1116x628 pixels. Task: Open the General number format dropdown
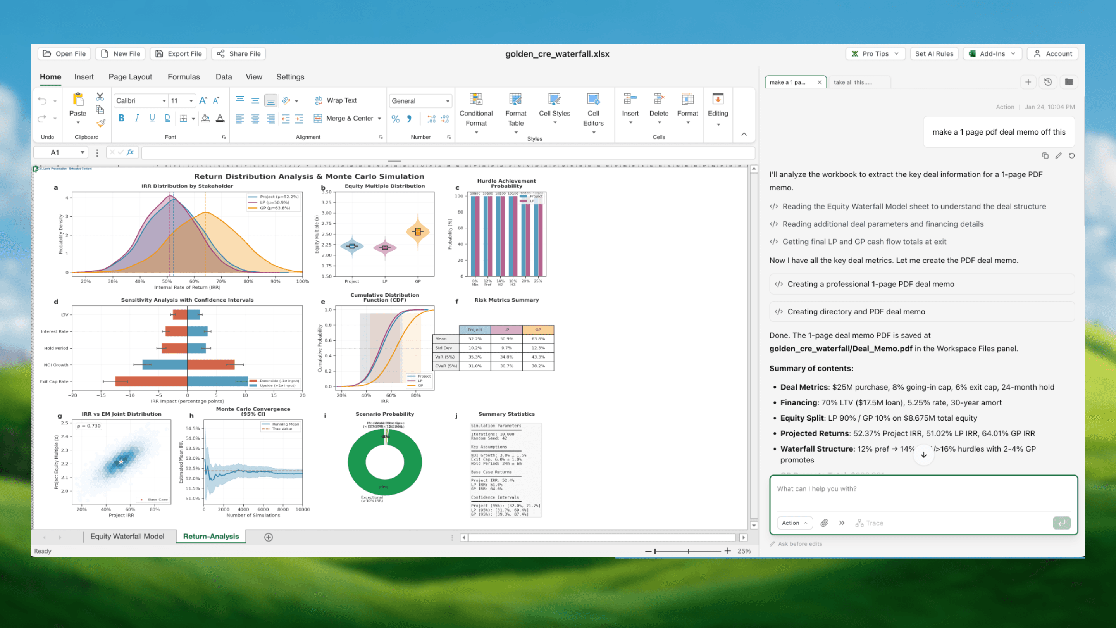tap(448, 101)
